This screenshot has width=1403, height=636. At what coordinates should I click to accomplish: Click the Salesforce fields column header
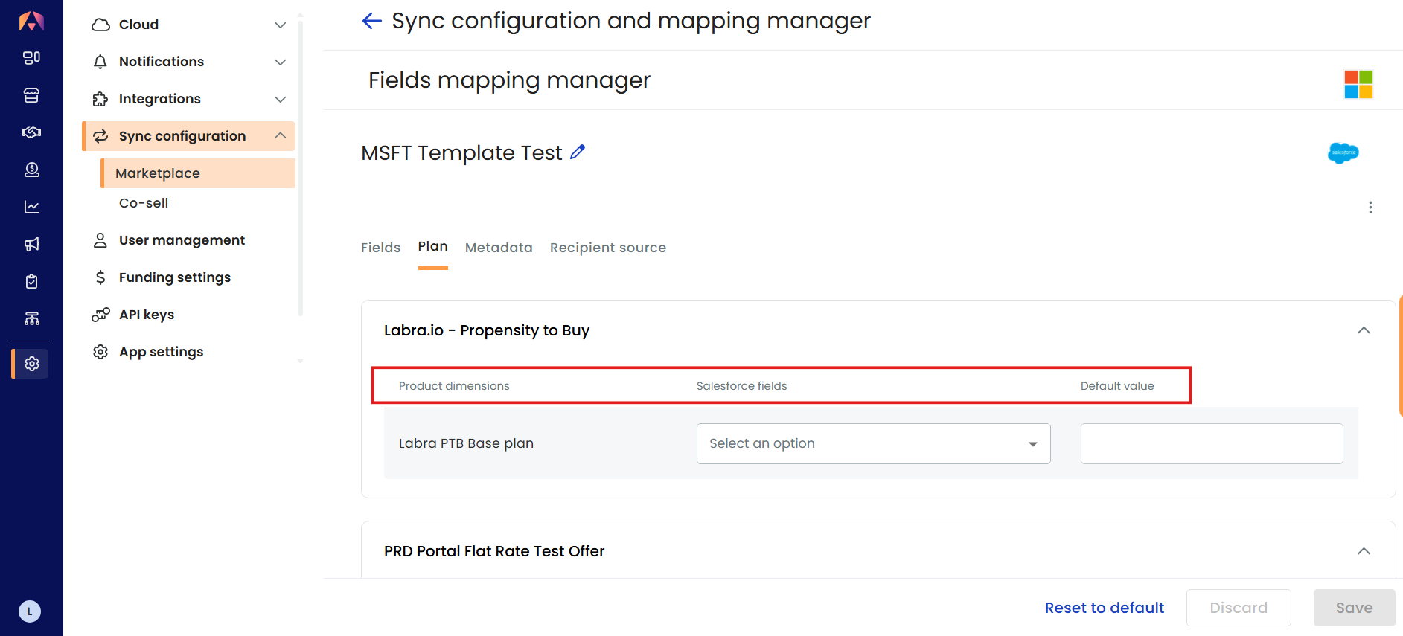(x=741, y=386)
